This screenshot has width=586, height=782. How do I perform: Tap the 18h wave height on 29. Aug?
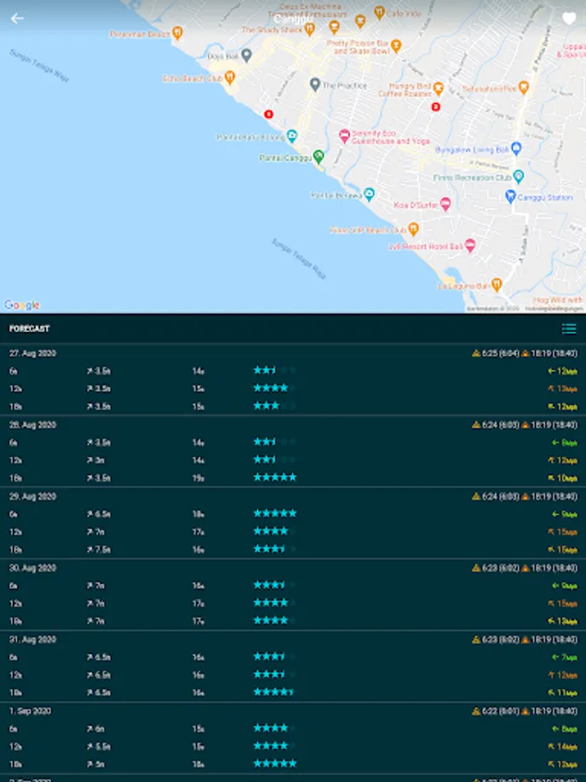click(x=99, y=550)
